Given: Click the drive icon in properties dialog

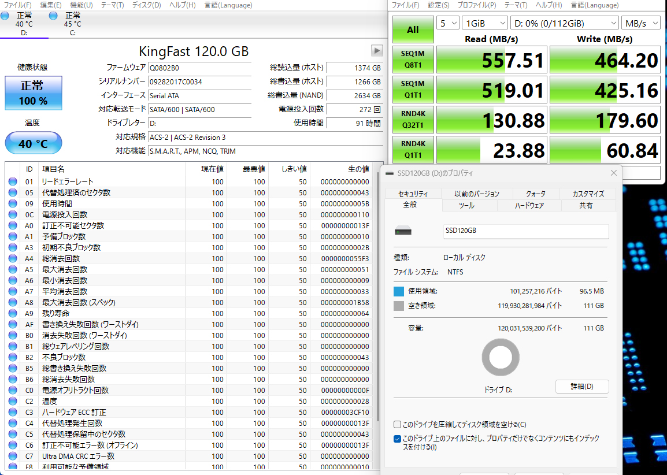Looking at the screenshot, I should (403, 231).
